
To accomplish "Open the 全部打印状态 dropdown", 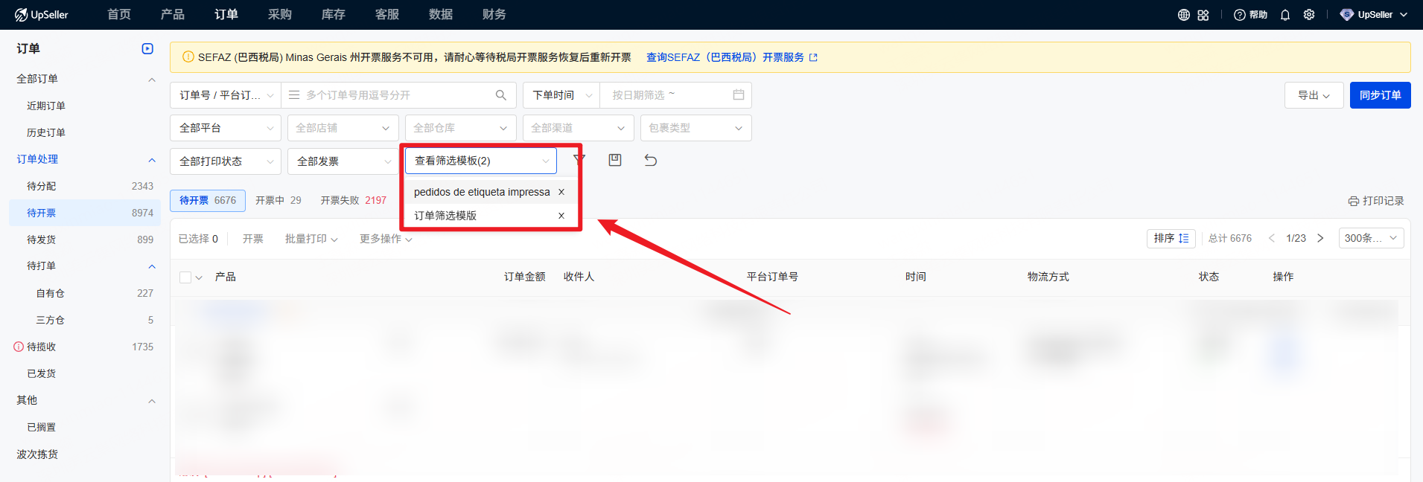I will 226,161.
